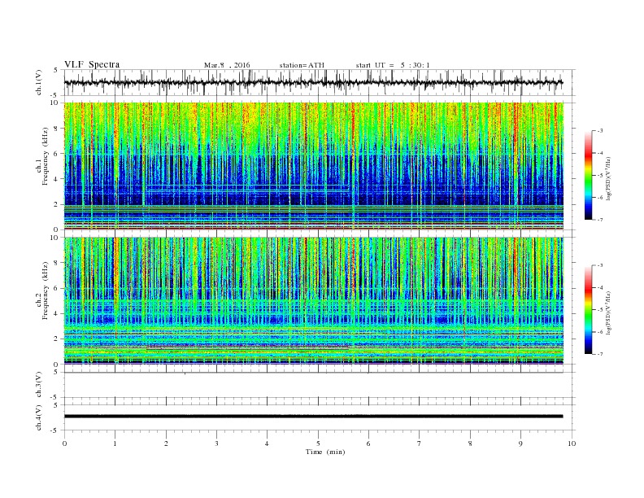Click the "-6" tick on ch.2 colorbar
Viewport: 644px width, 498px height.
click(599, 332)
